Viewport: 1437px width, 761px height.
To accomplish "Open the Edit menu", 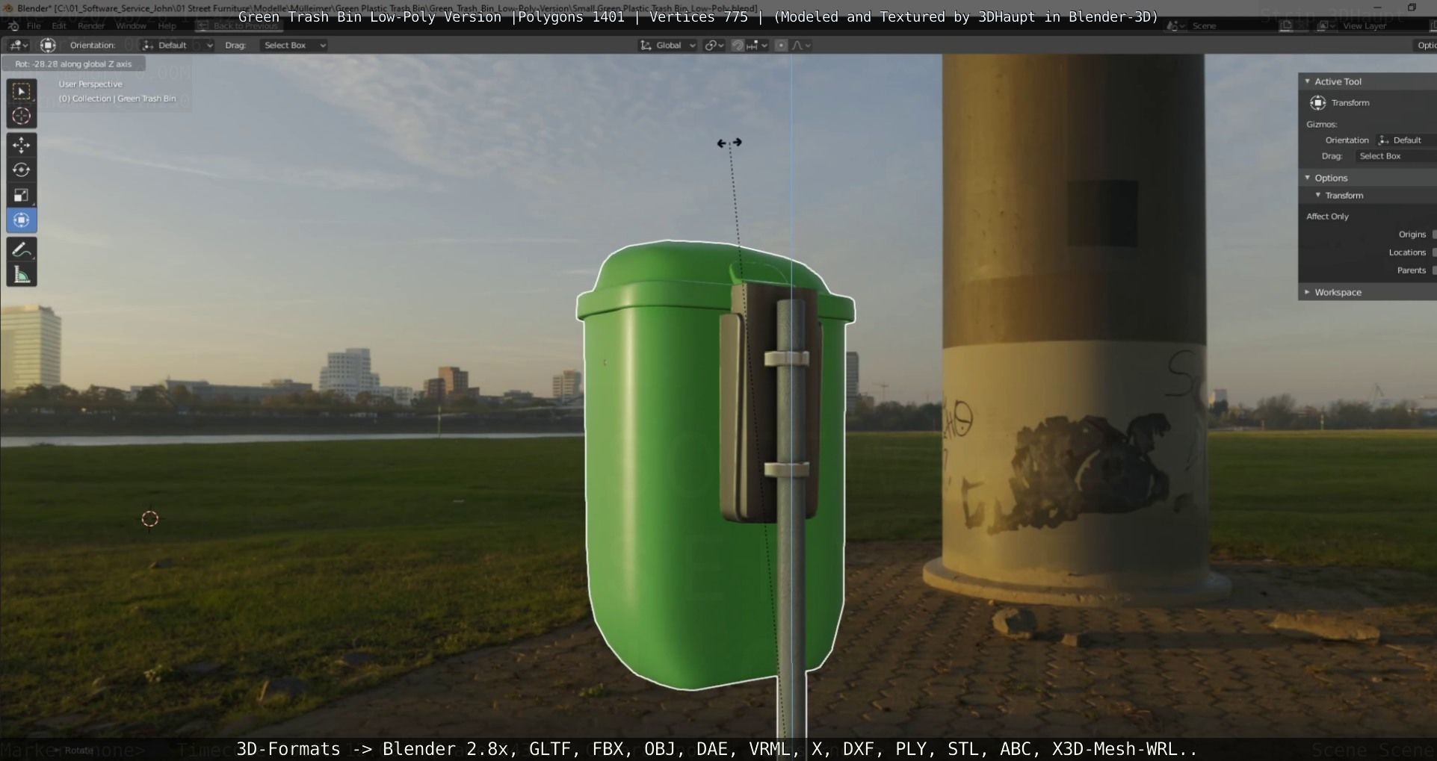I will pos(59,26).
